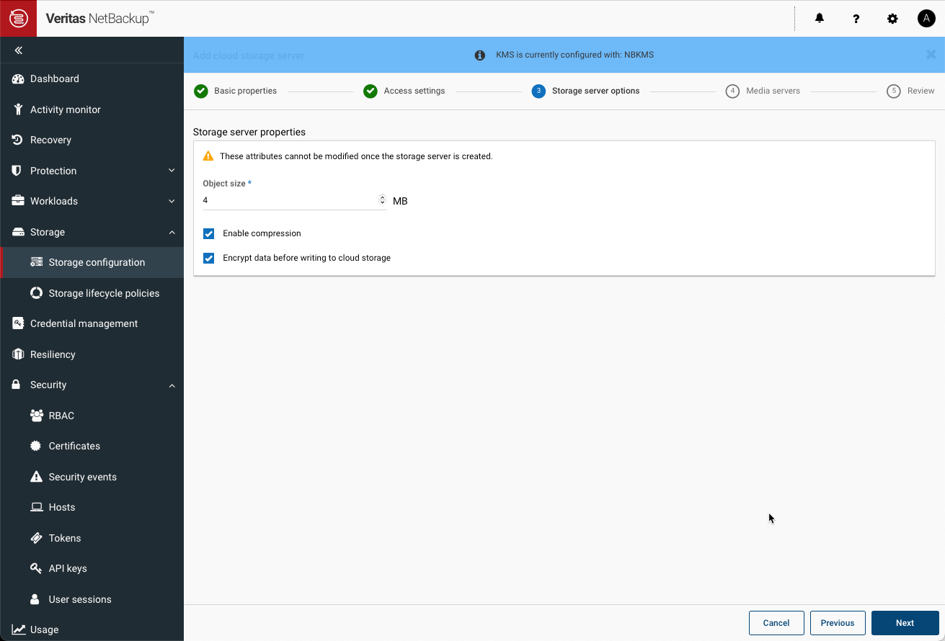Click the Workloads briefcase icon
945x641 pixels.
[x=18, y=201]
